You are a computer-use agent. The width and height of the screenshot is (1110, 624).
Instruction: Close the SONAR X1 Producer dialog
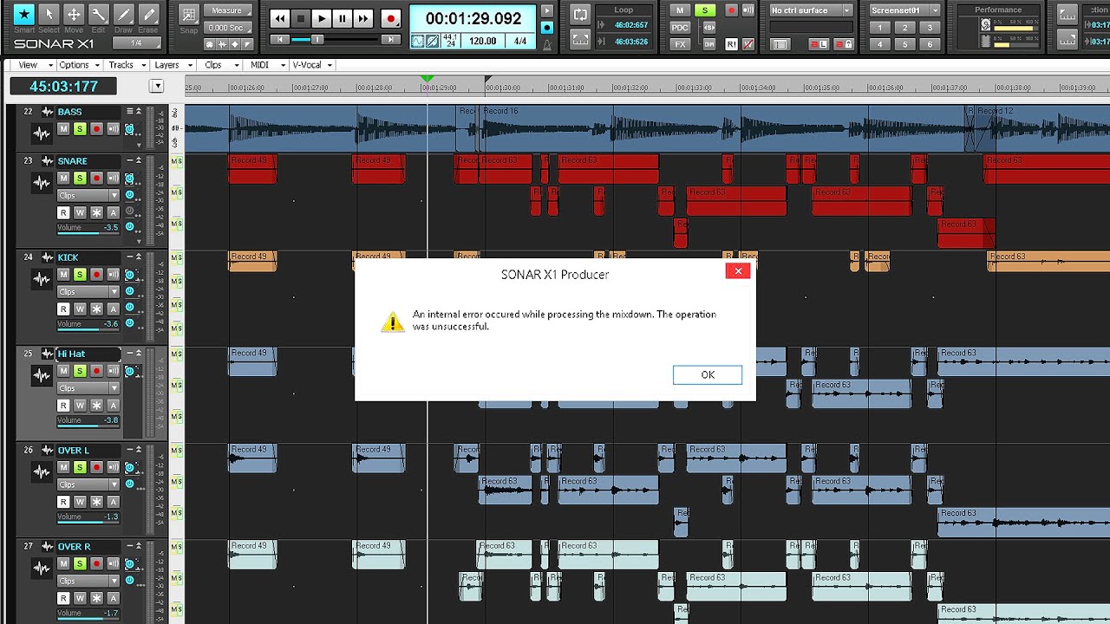click(738, 271)
